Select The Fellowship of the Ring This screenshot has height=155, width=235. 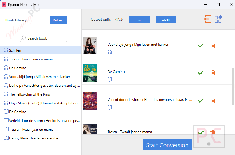41,94
